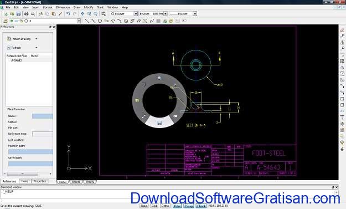The width and height of the screenshot is (346, 209).
Task: Click the horizontal scrollbar in the References panel
Action: click(28, 174)
